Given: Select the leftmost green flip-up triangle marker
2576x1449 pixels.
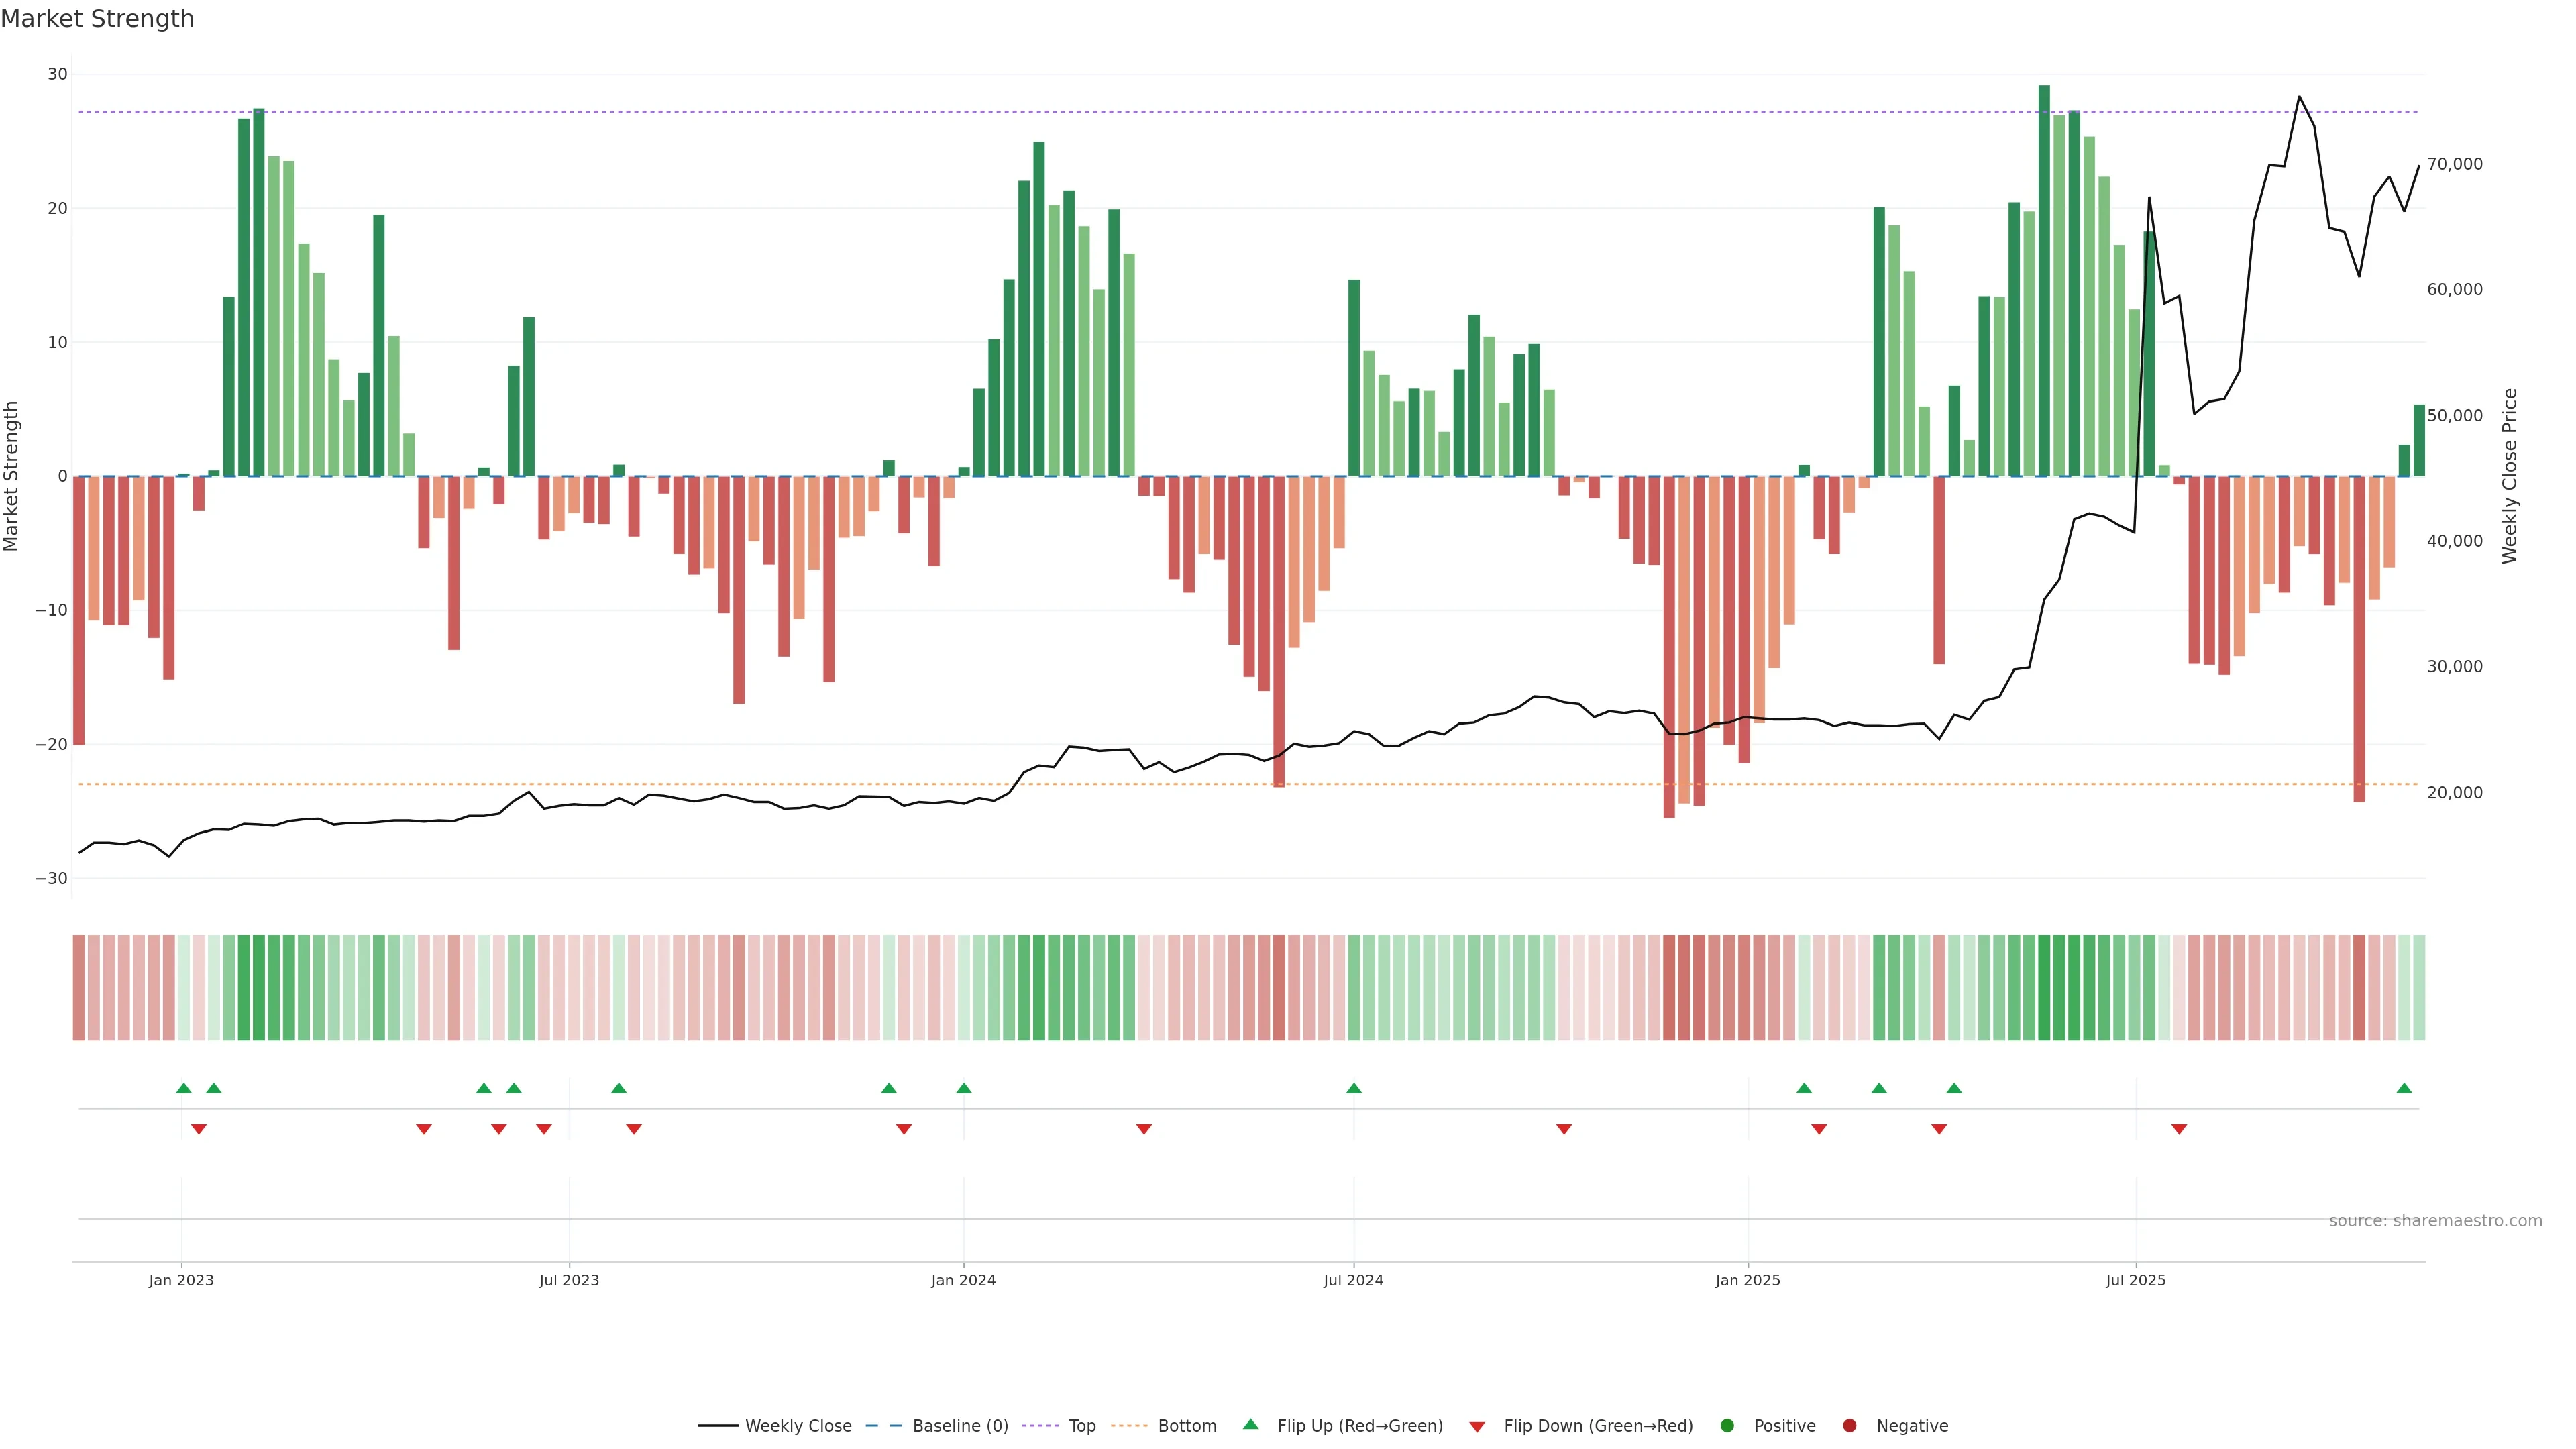Looking at the screenshot, I should tap(184, 1088).
